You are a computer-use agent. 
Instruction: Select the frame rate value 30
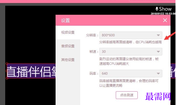(x=104, y=52)
